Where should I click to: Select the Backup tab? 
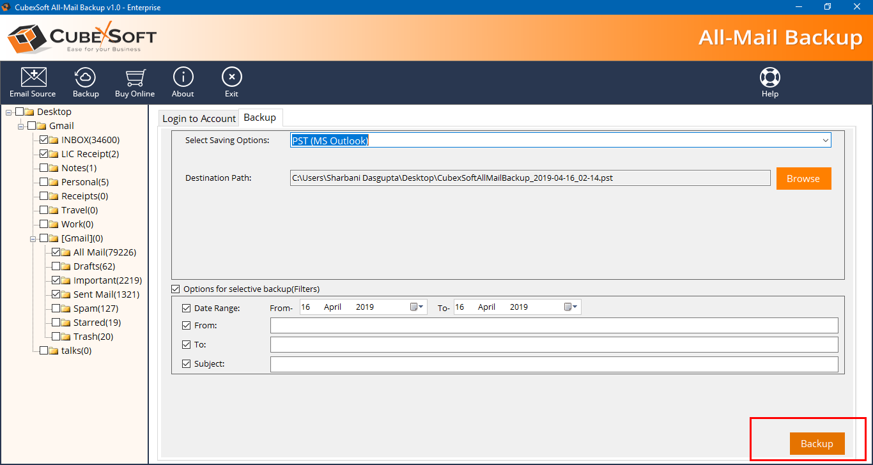pos(260,118)
